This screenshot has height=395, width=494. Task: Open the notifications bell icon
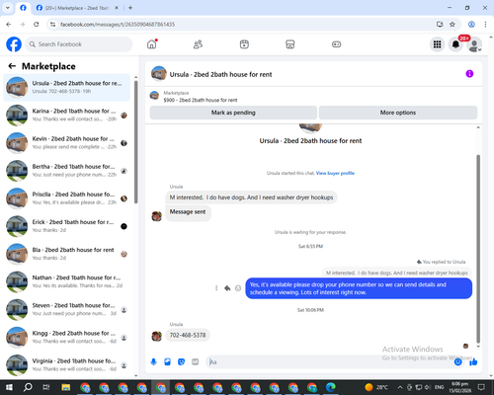[455, 44]
